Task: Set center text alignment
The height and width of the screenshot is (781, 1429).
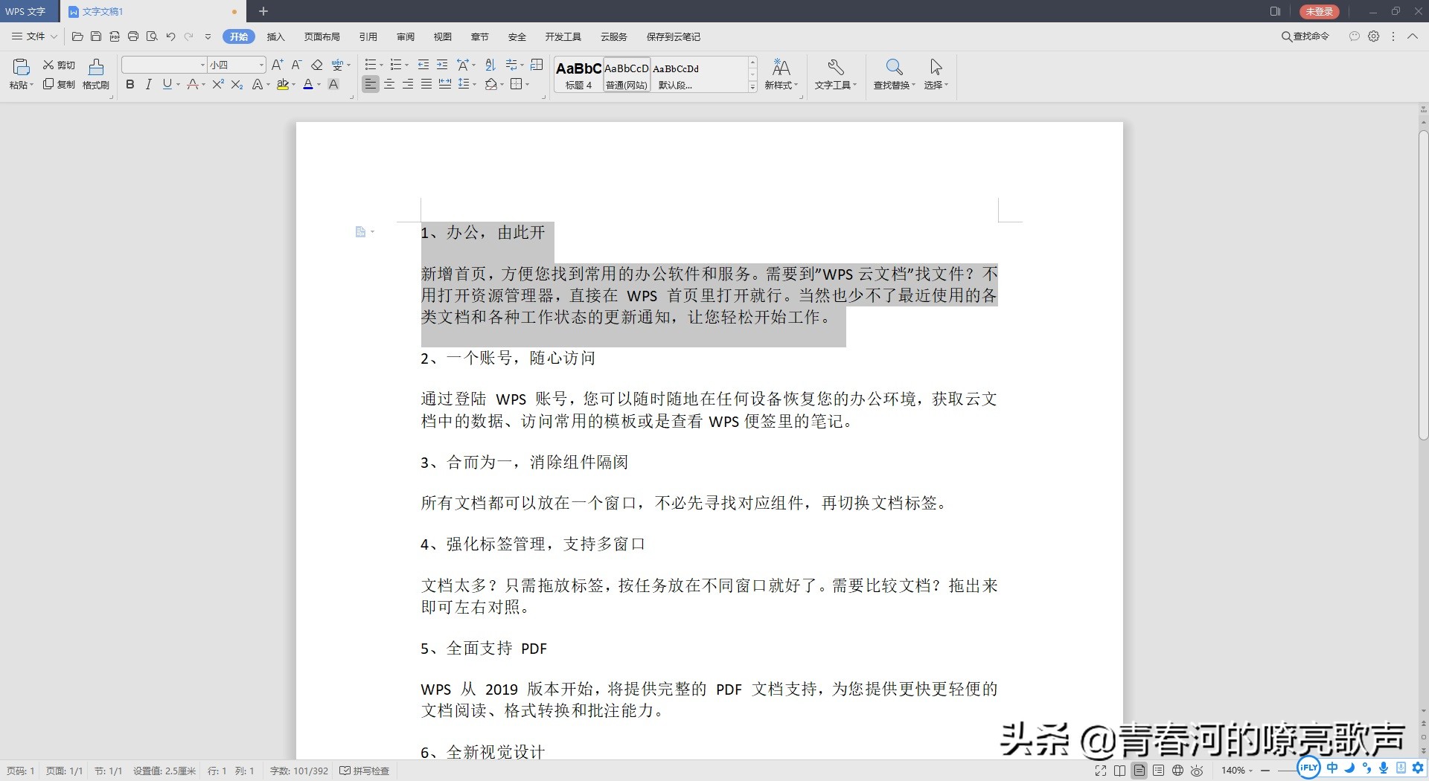Action: [389, 84]
